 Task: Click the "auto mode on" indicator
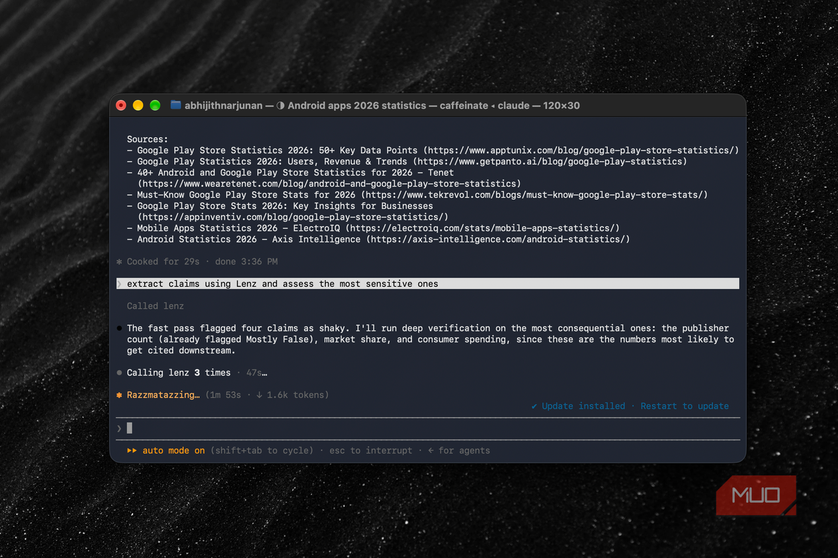pos(166,450)
